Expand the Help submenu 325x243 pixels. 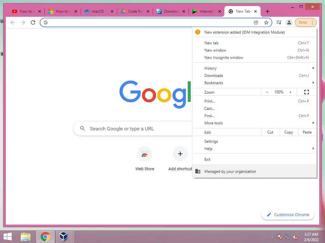click(255, 149)
